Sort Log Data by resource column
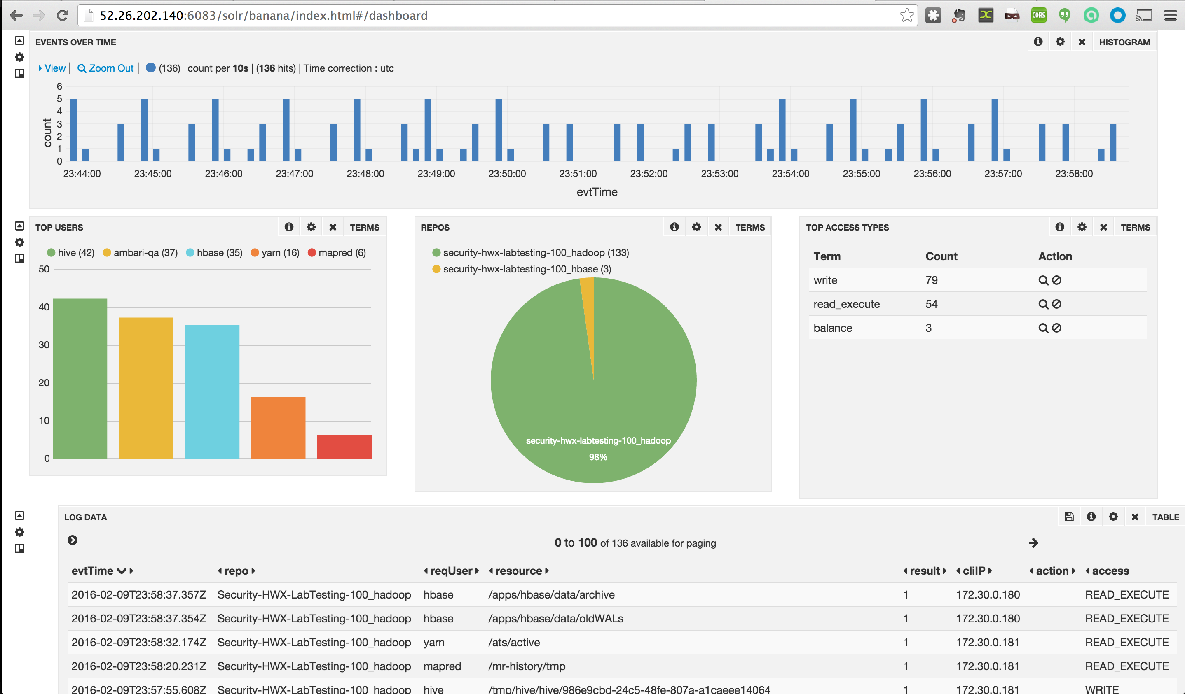Viewport: 1185px width, 694px height. pyautogui.click(x=518, y=571)
